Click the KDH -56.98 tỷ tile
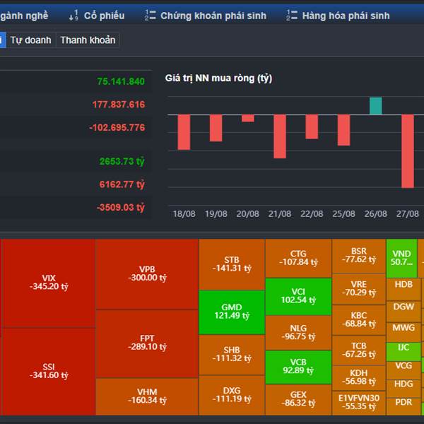 coord(359,378)
